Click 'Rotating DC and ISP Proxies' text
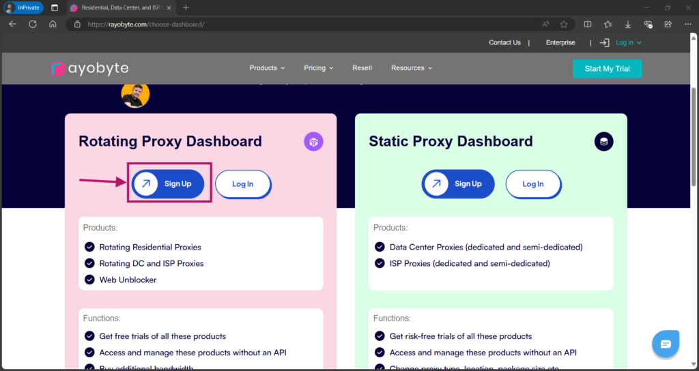699x371 pixels. pyautogui.click(x=152, y=264)
